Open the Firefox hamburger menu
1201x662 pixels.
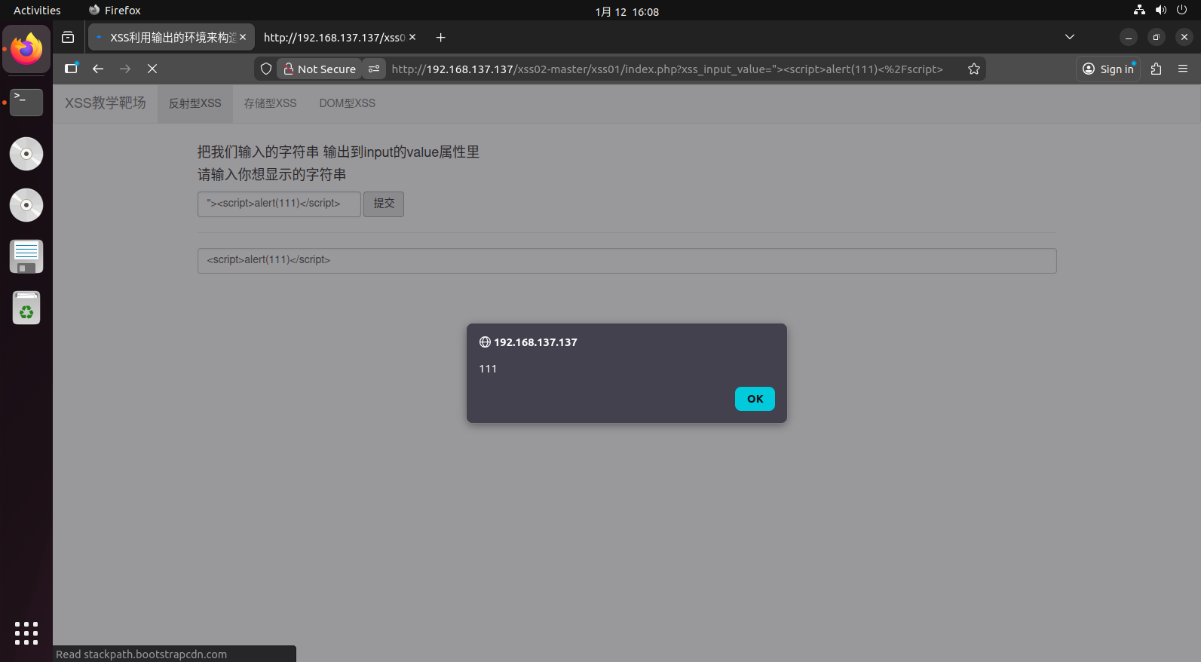click(x=1183, y=69)
